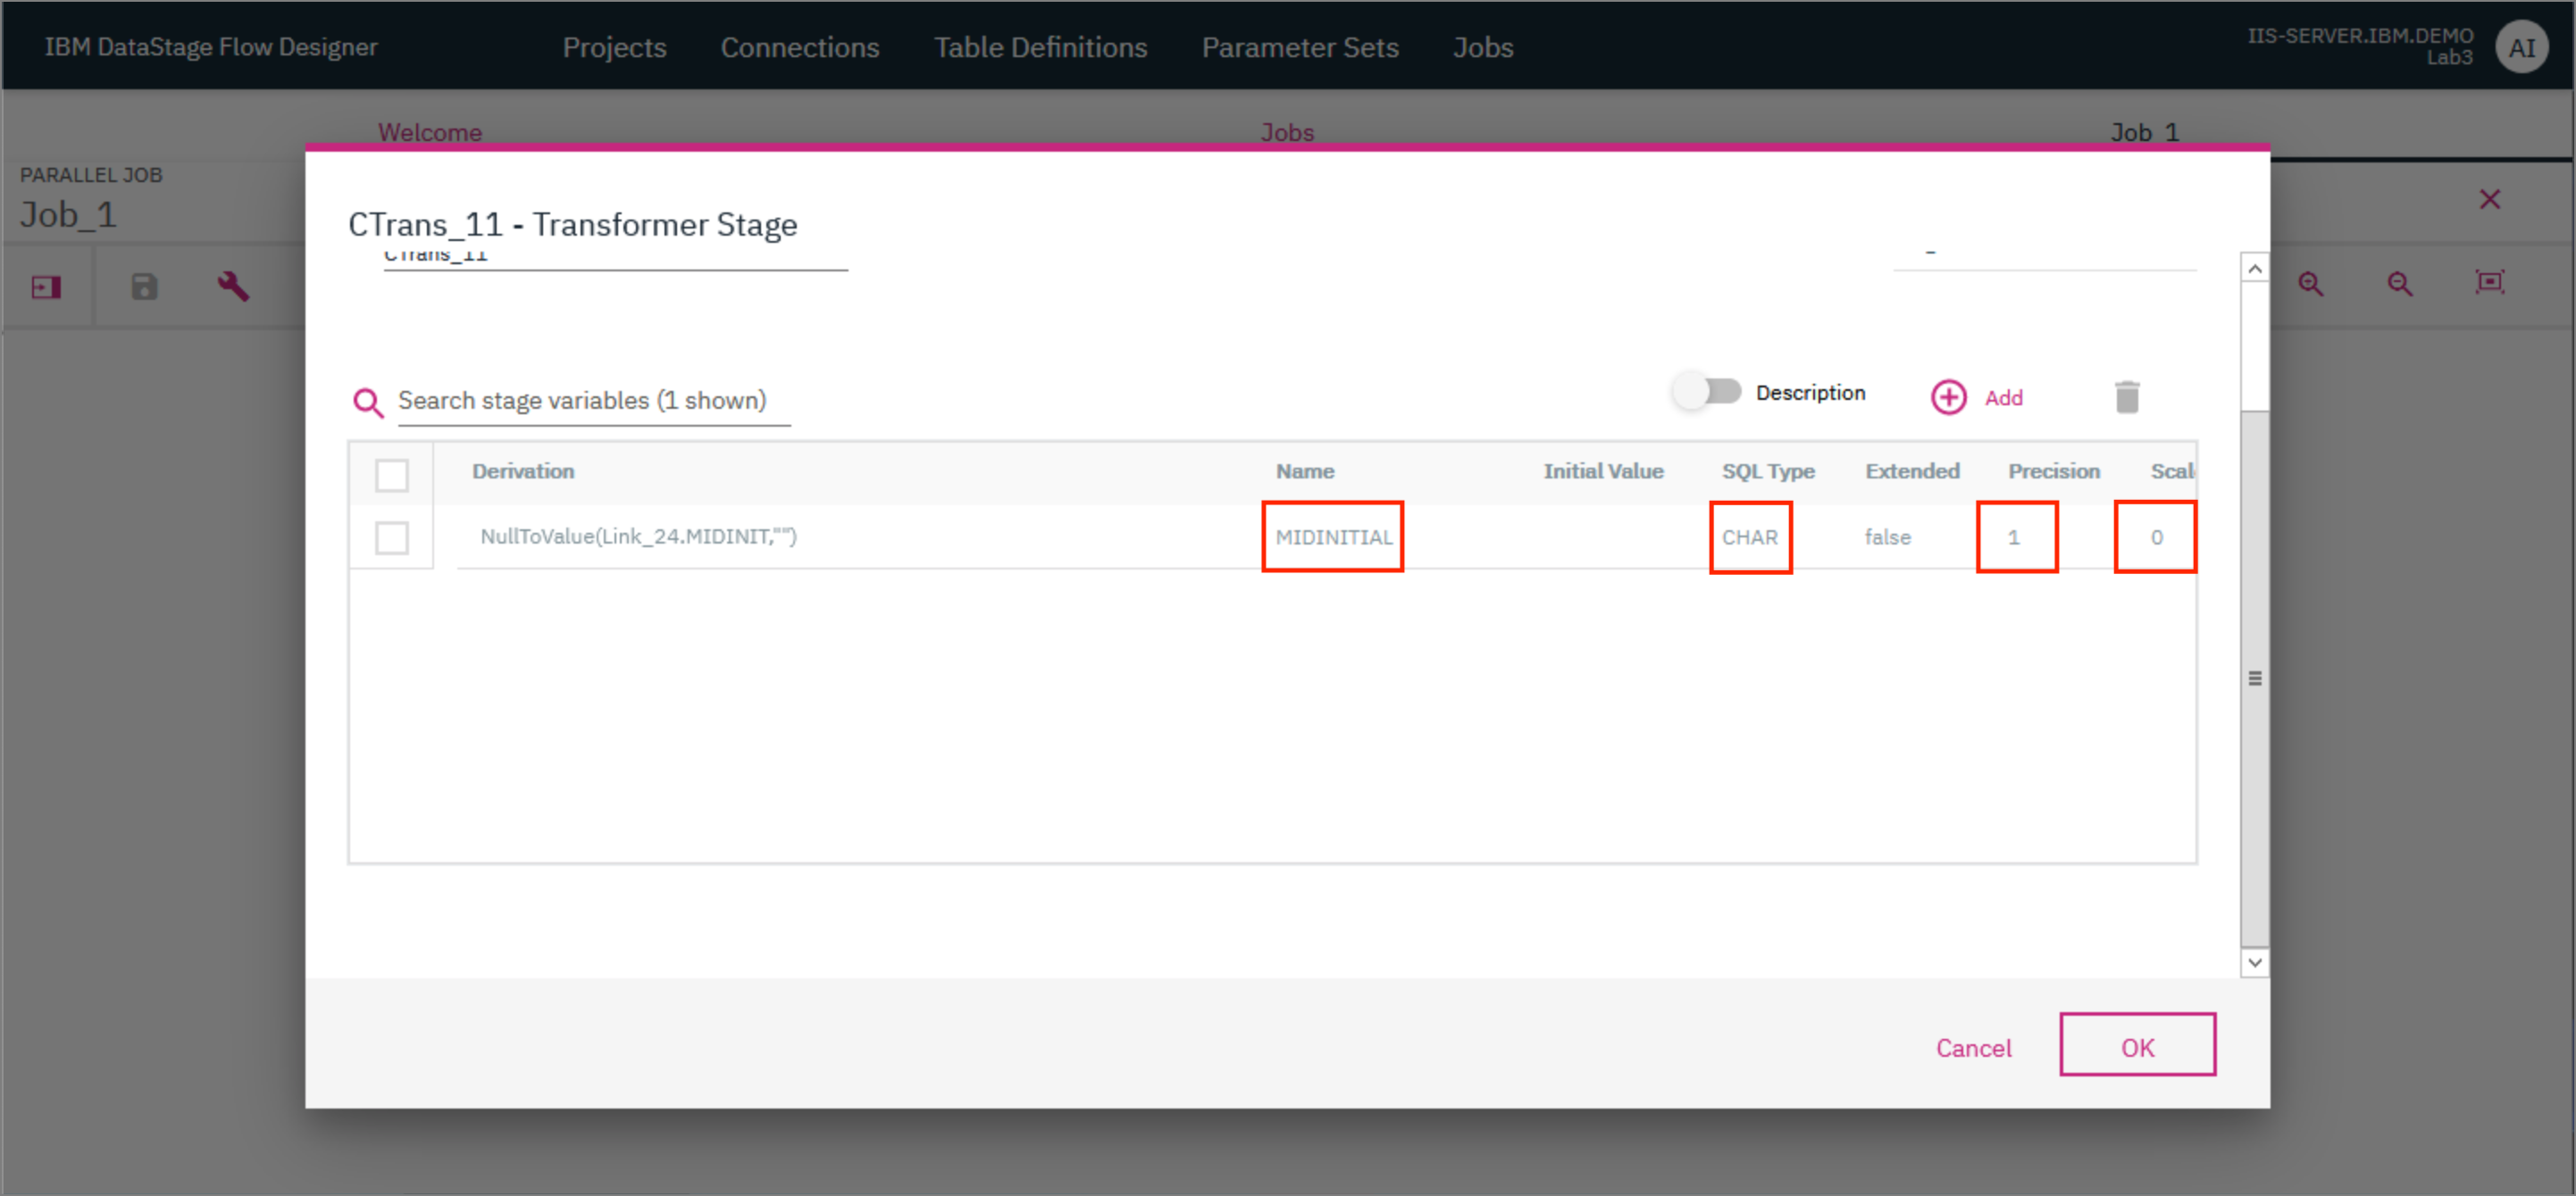Switch to the Welcome tab
Screen dimensions: 2576x1196
pyautogui.click(x=427, y=131)
